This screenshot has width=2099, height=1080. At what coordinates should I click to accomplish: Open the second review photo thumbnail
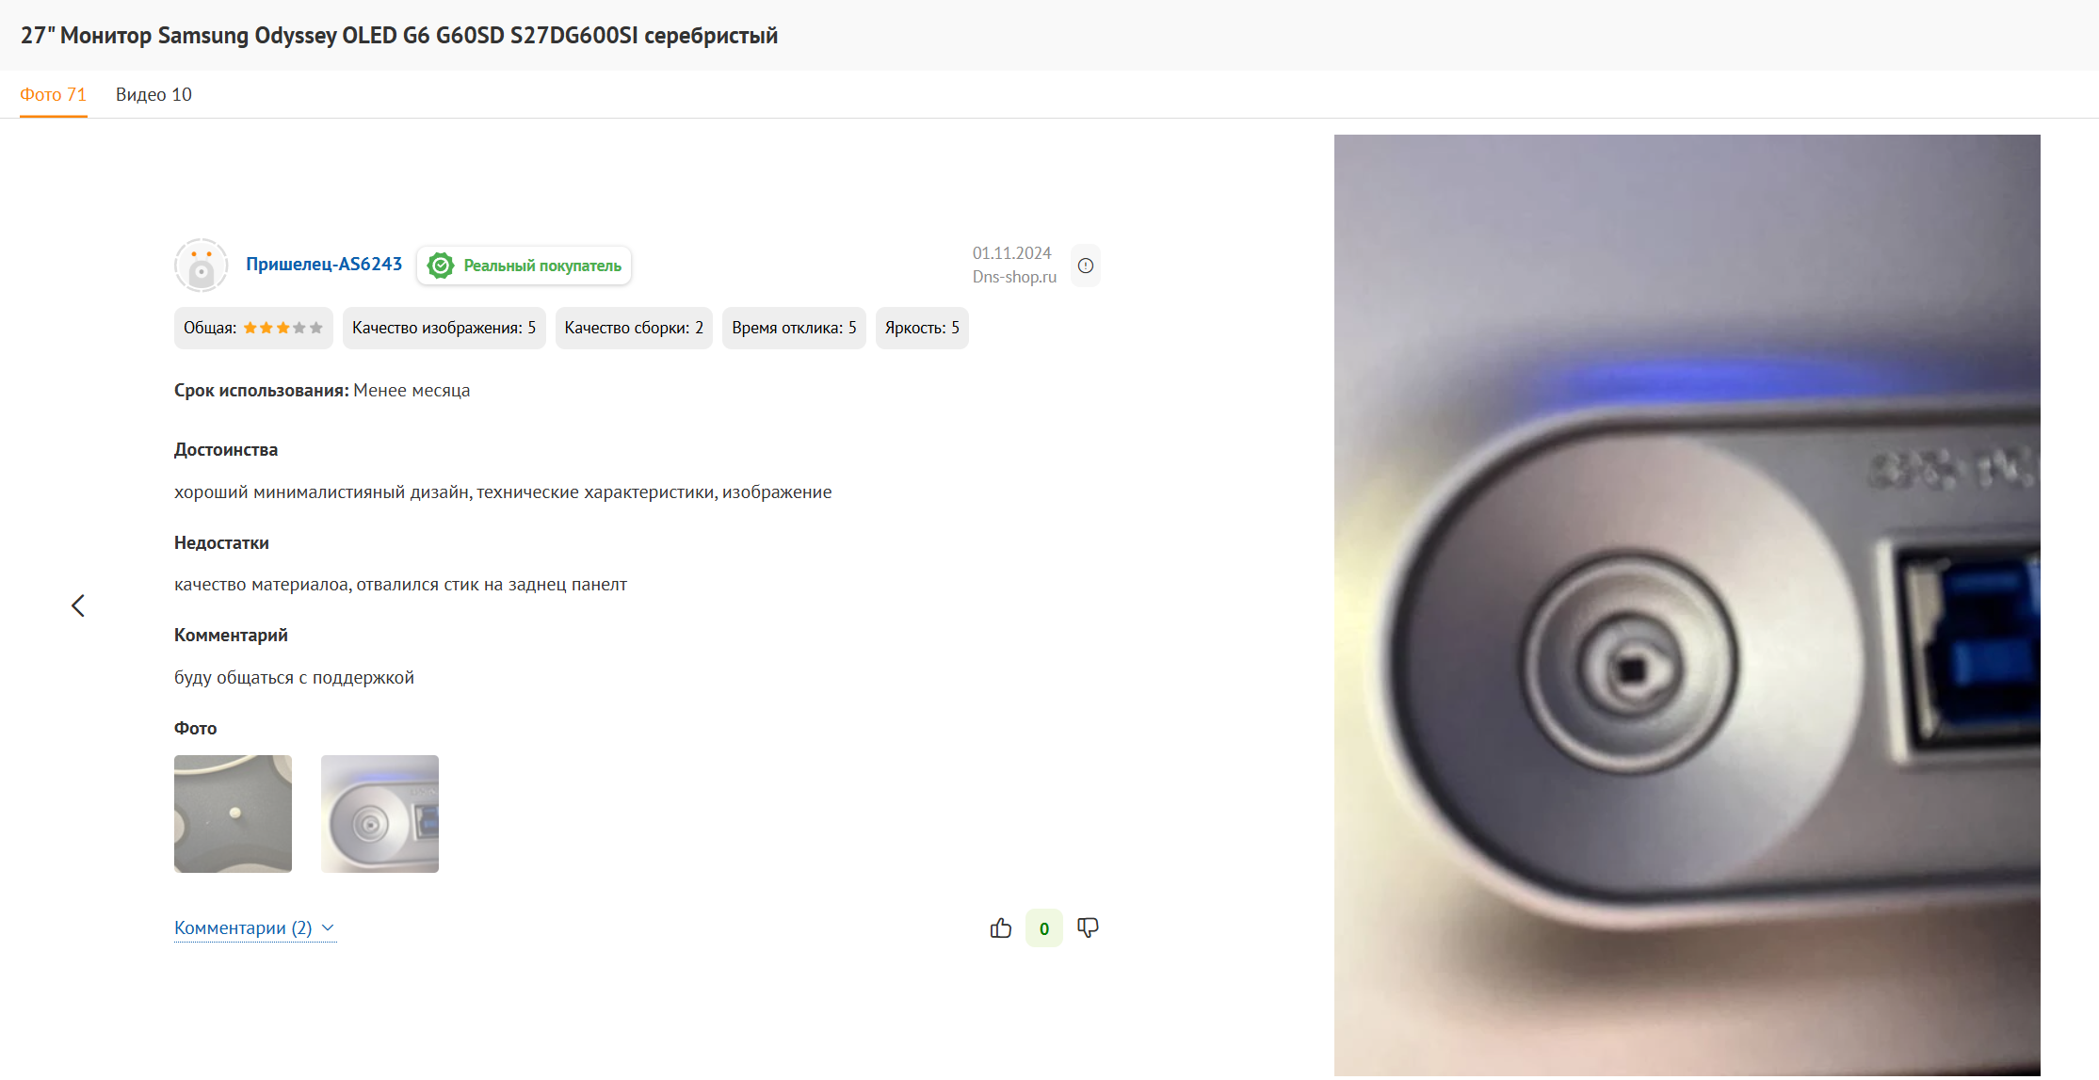click(x=379, y=814)
